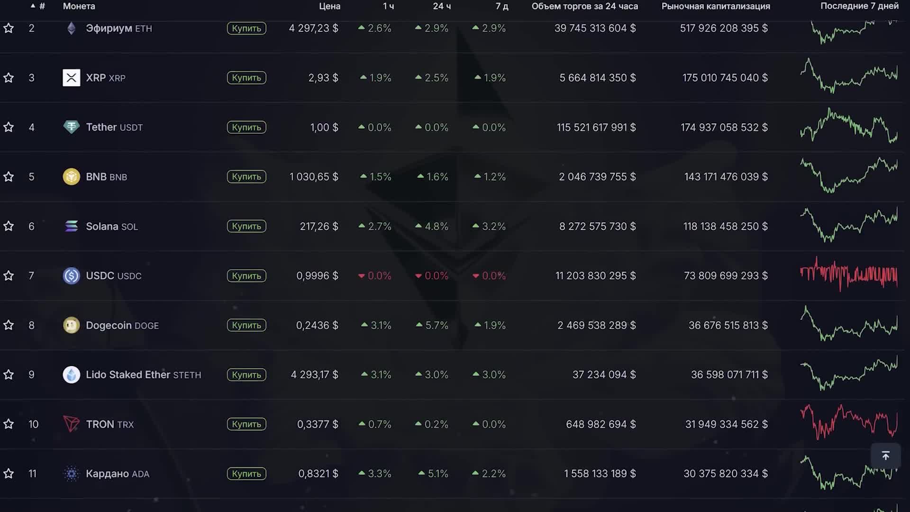The height and width of the screenshot is (512, 910).
Task: Toggle favorite star for Solana
Action: (9, 226)
